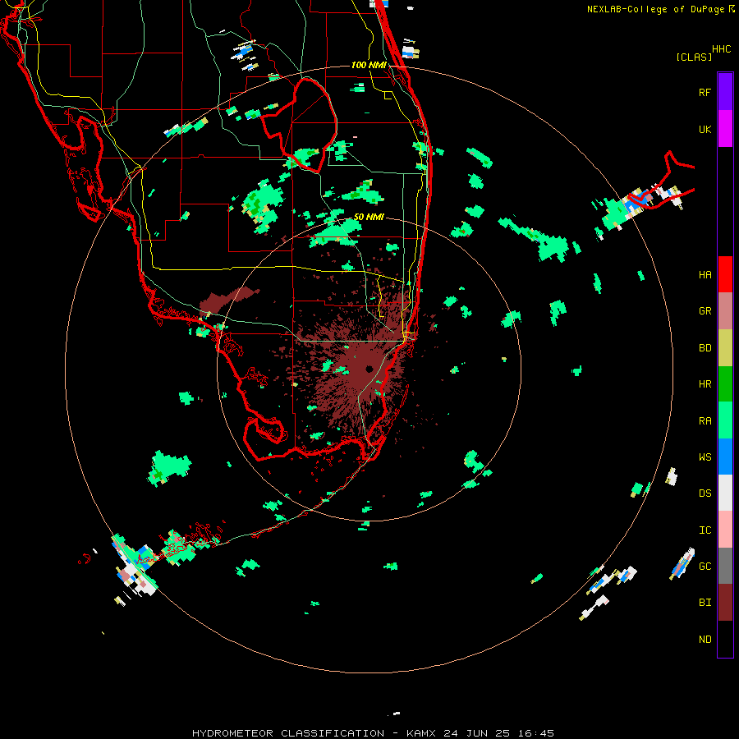
Task: Click the gray GC legend color swatch
Action: (x=725, y=566)
